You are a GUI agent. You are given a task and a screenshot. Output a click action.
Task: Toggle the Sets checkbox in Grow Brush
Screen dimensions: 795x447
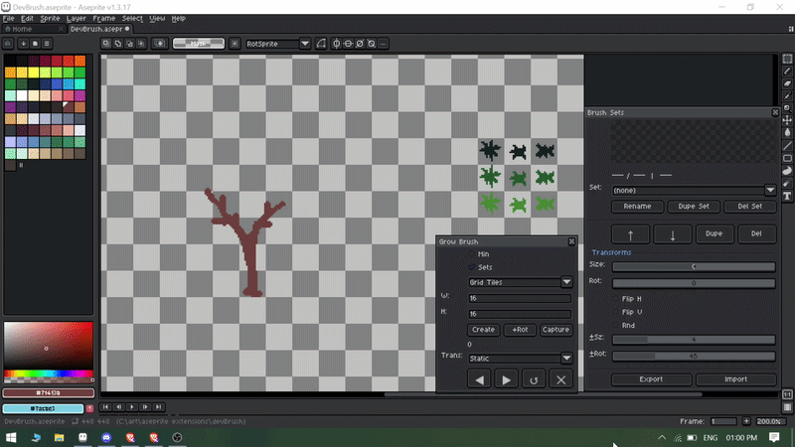click(472, 267)
